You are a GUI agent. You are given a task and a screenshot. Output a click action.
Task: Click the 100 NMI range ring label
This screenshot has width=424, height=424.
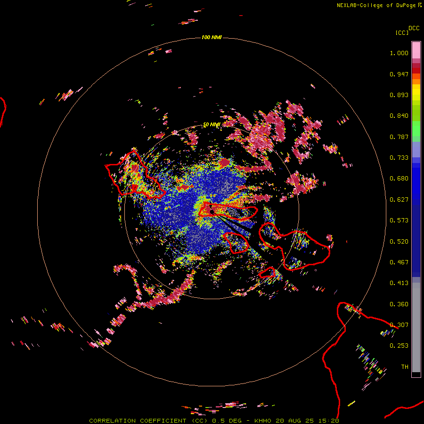[212, 37]
